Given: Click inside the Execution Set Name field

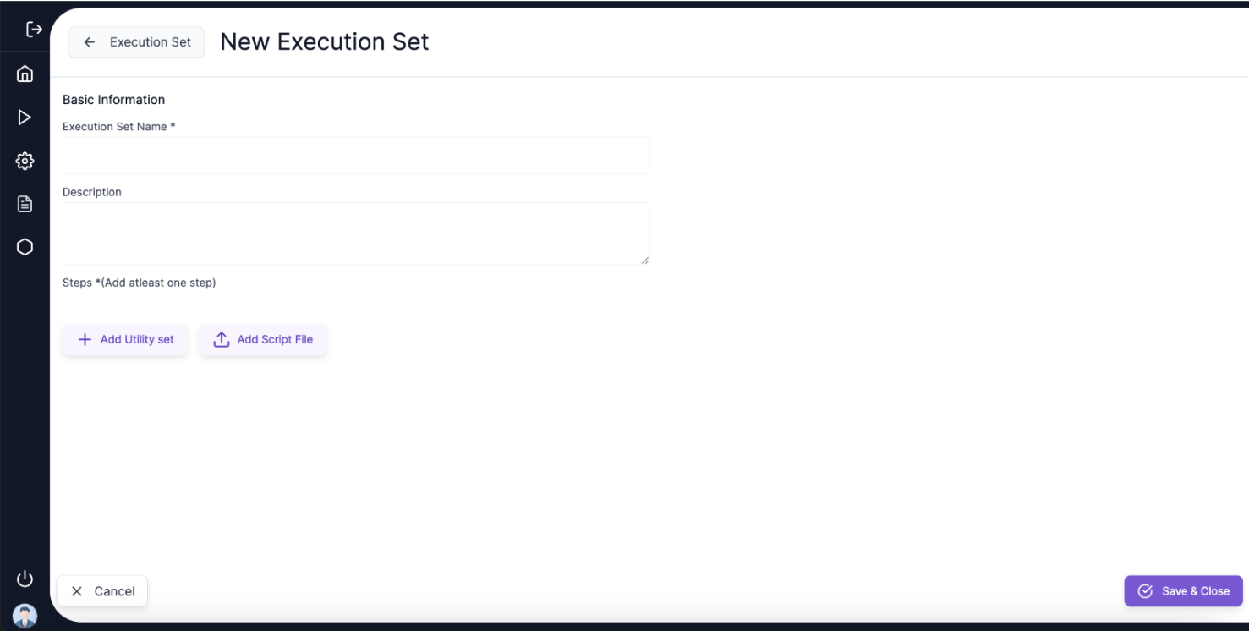Looking at the screenshot, I should 355,156.
